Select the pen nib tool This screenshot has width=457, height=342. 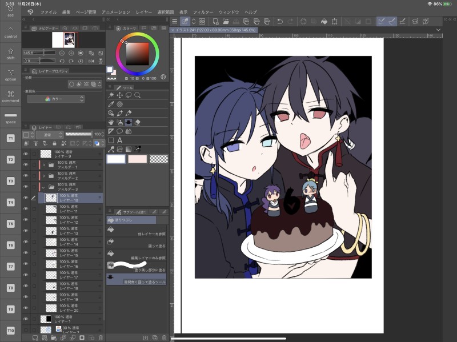coord(120,113)
